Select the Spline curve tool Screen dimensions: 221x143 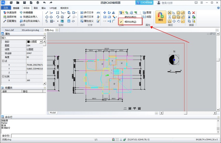47,21
